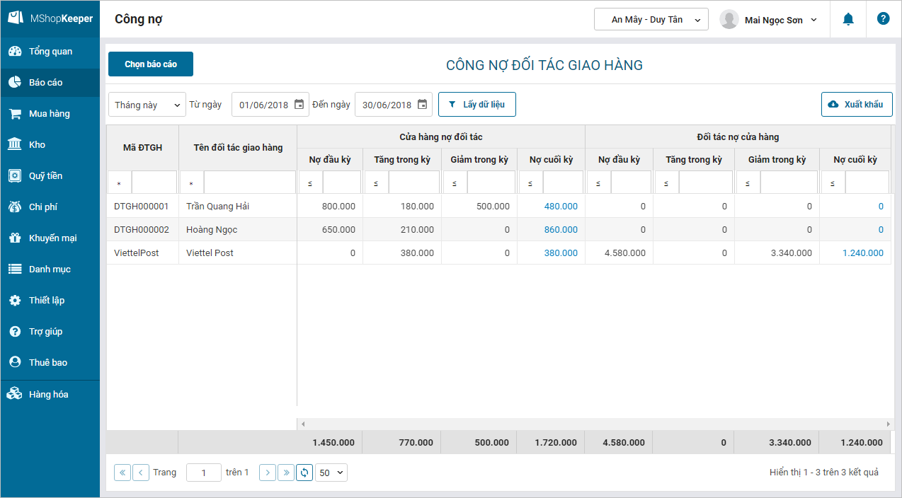Click the Lấy dữ liệu button
Image resolution: width=902 pixels, height=498 pixels.
(x=476, y=105)
